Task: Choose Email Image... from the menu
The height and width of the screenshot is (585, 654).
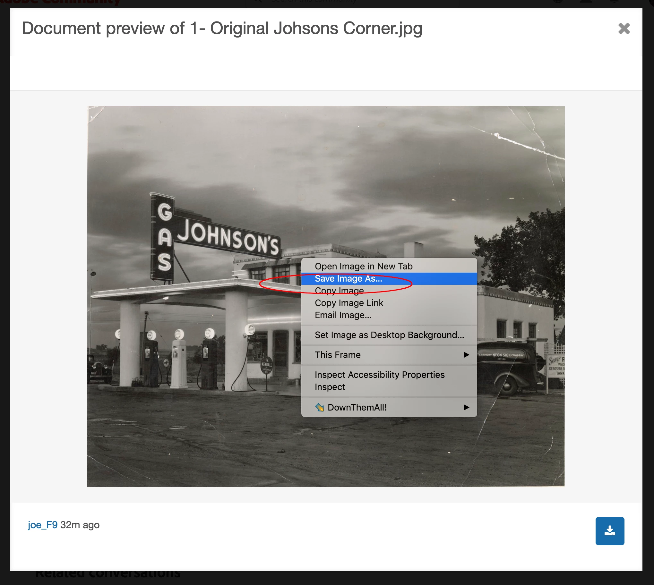Action: coord(343,315)
